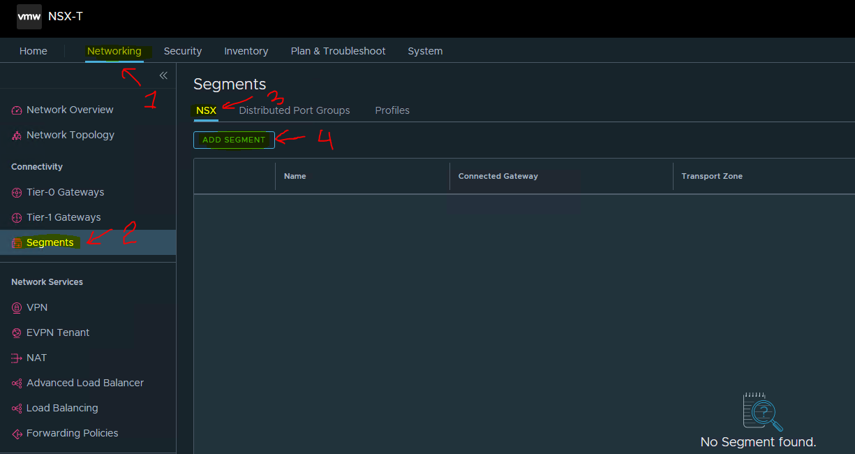The width and height of the screenshot is (855, 454).
Task: Open Tier-0 Gateways in sidebar
Action: coord(66,192)
